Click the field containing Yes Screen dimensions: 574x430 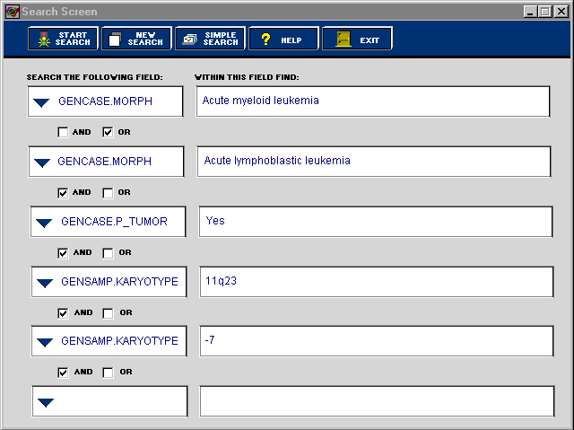376,222
